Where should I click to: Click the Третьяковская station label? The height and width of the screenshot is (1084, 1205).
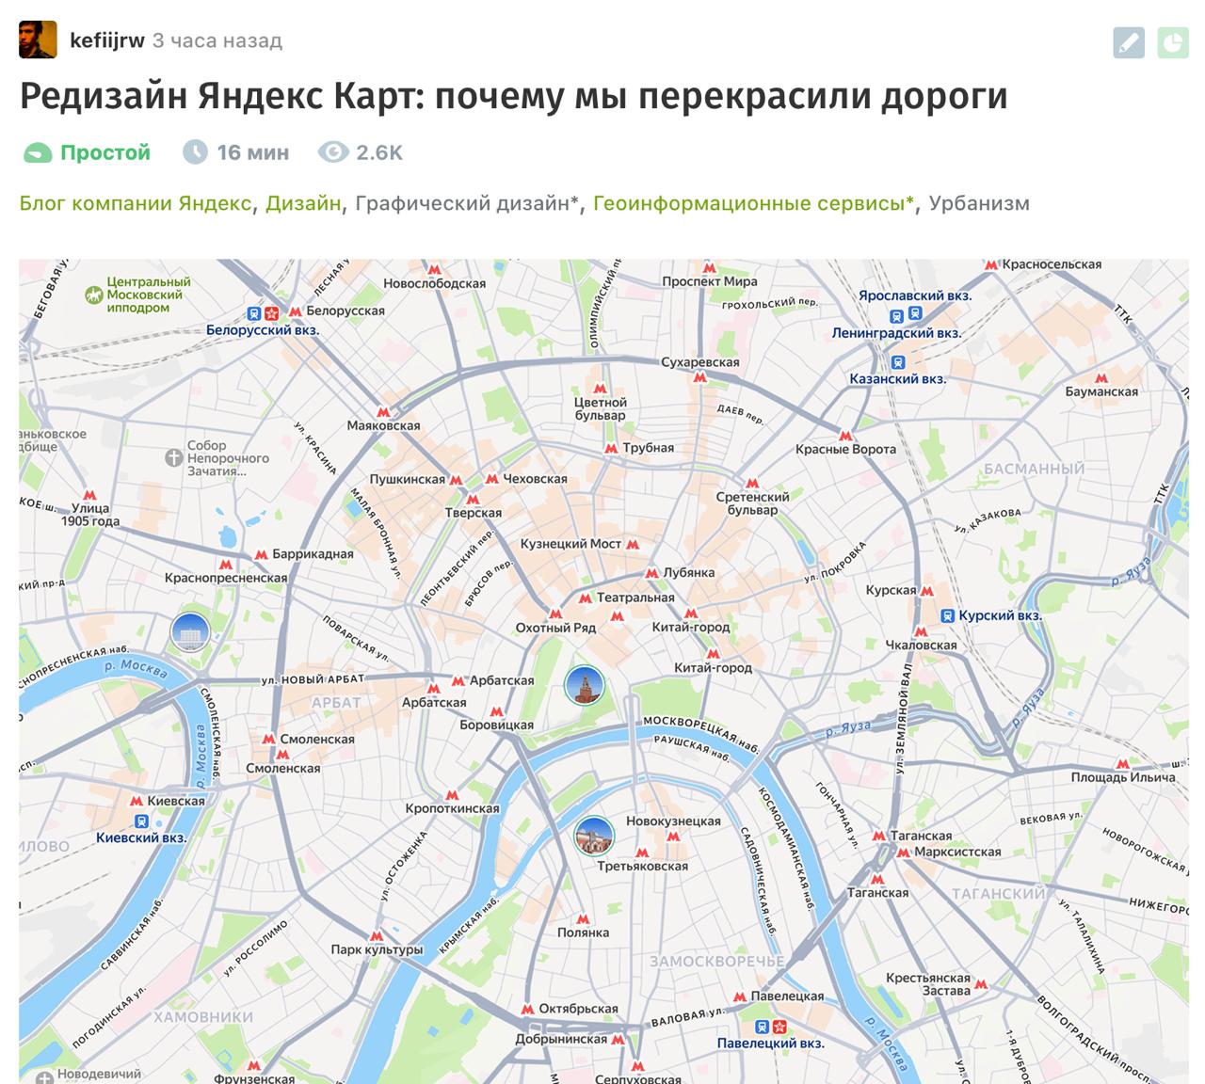click(x=643, y=866)
